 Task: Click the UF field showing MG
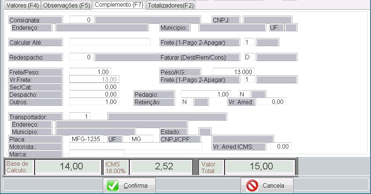(x=141, y=139)
